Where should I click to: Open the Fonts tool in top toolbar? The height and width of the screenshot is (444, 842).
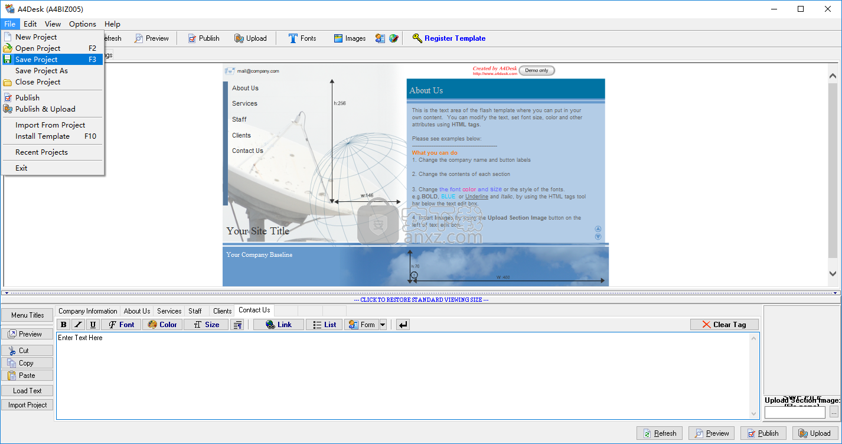click(x=302, y=38)
